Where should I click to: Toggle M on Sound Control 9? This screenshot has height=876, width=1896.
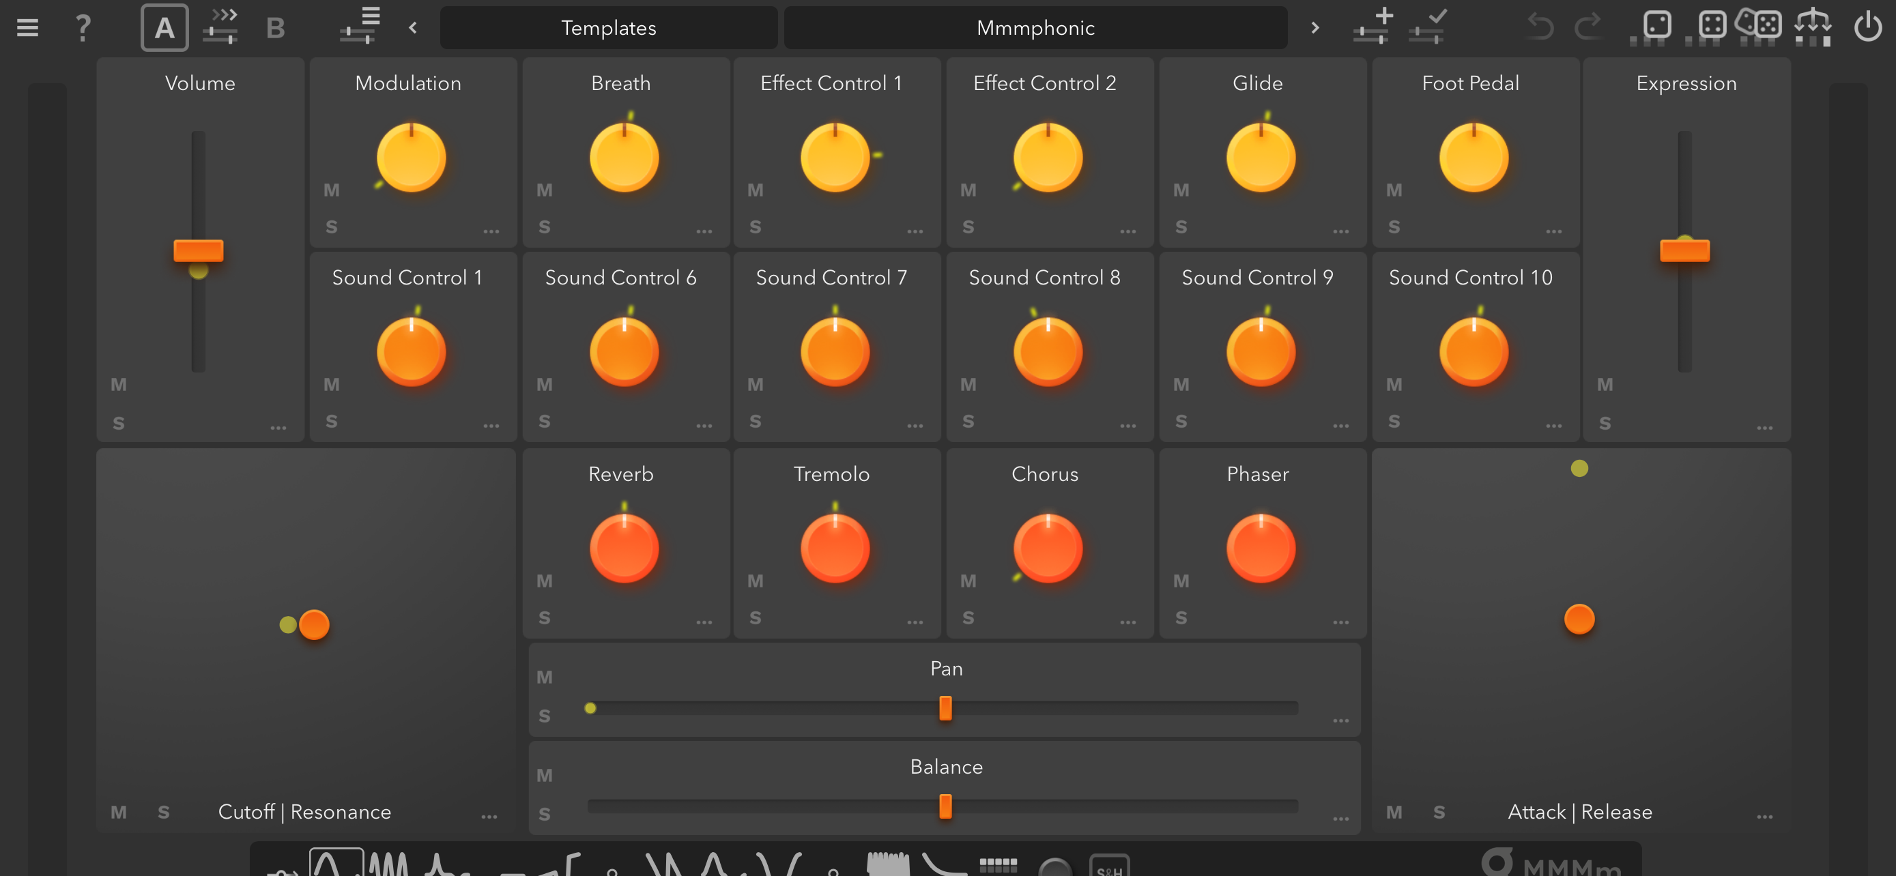coord(1181,385)
